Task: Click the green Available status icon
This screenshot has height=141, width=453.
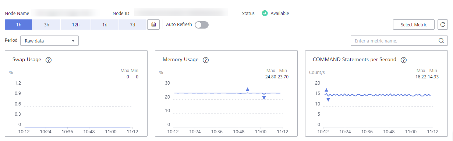Action: pos(265,13)
